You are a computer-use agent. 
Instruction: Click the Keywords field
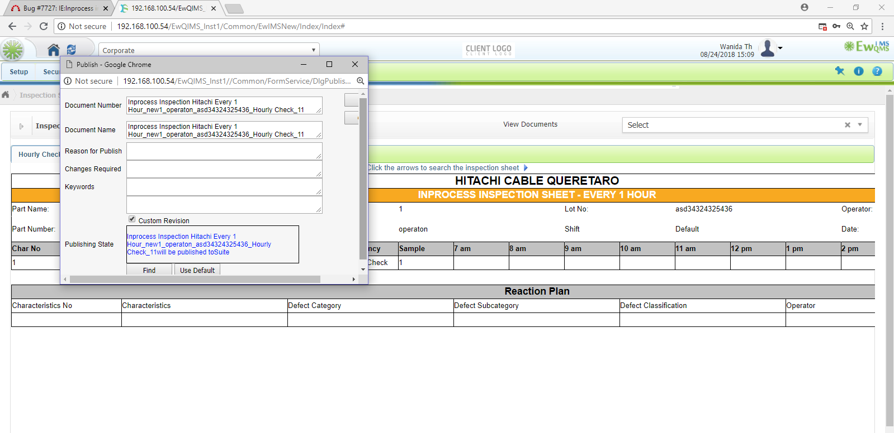tap(224, 187)
